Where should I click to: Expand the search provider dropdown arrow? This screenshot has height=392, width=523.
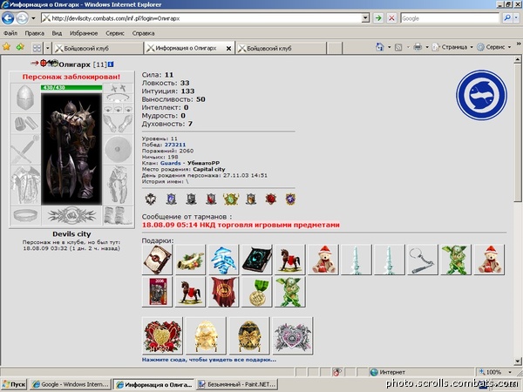517,18
